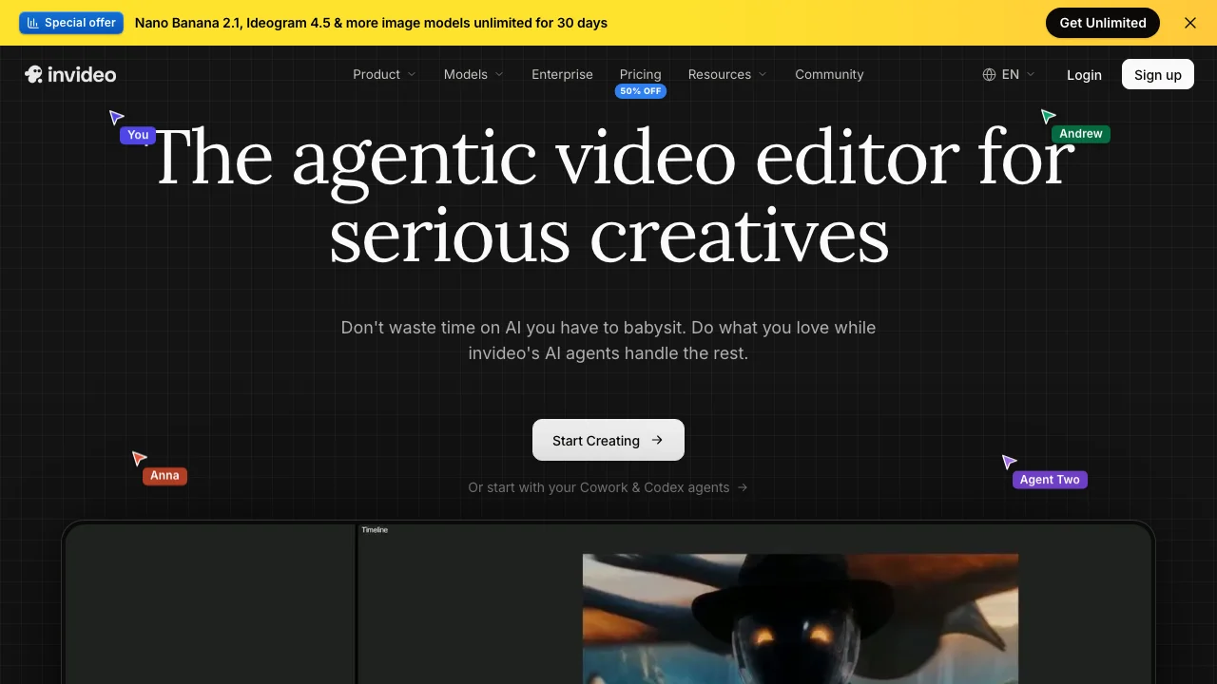Open the Enterprise page

tap(562, 74)
